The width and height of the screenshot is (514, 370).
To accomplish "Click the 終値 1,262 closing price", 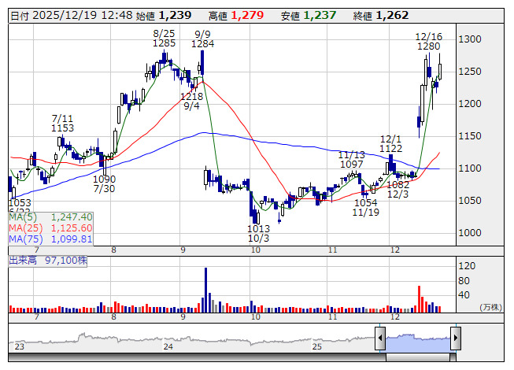I will pyautogui.click(x=381, y=16).
